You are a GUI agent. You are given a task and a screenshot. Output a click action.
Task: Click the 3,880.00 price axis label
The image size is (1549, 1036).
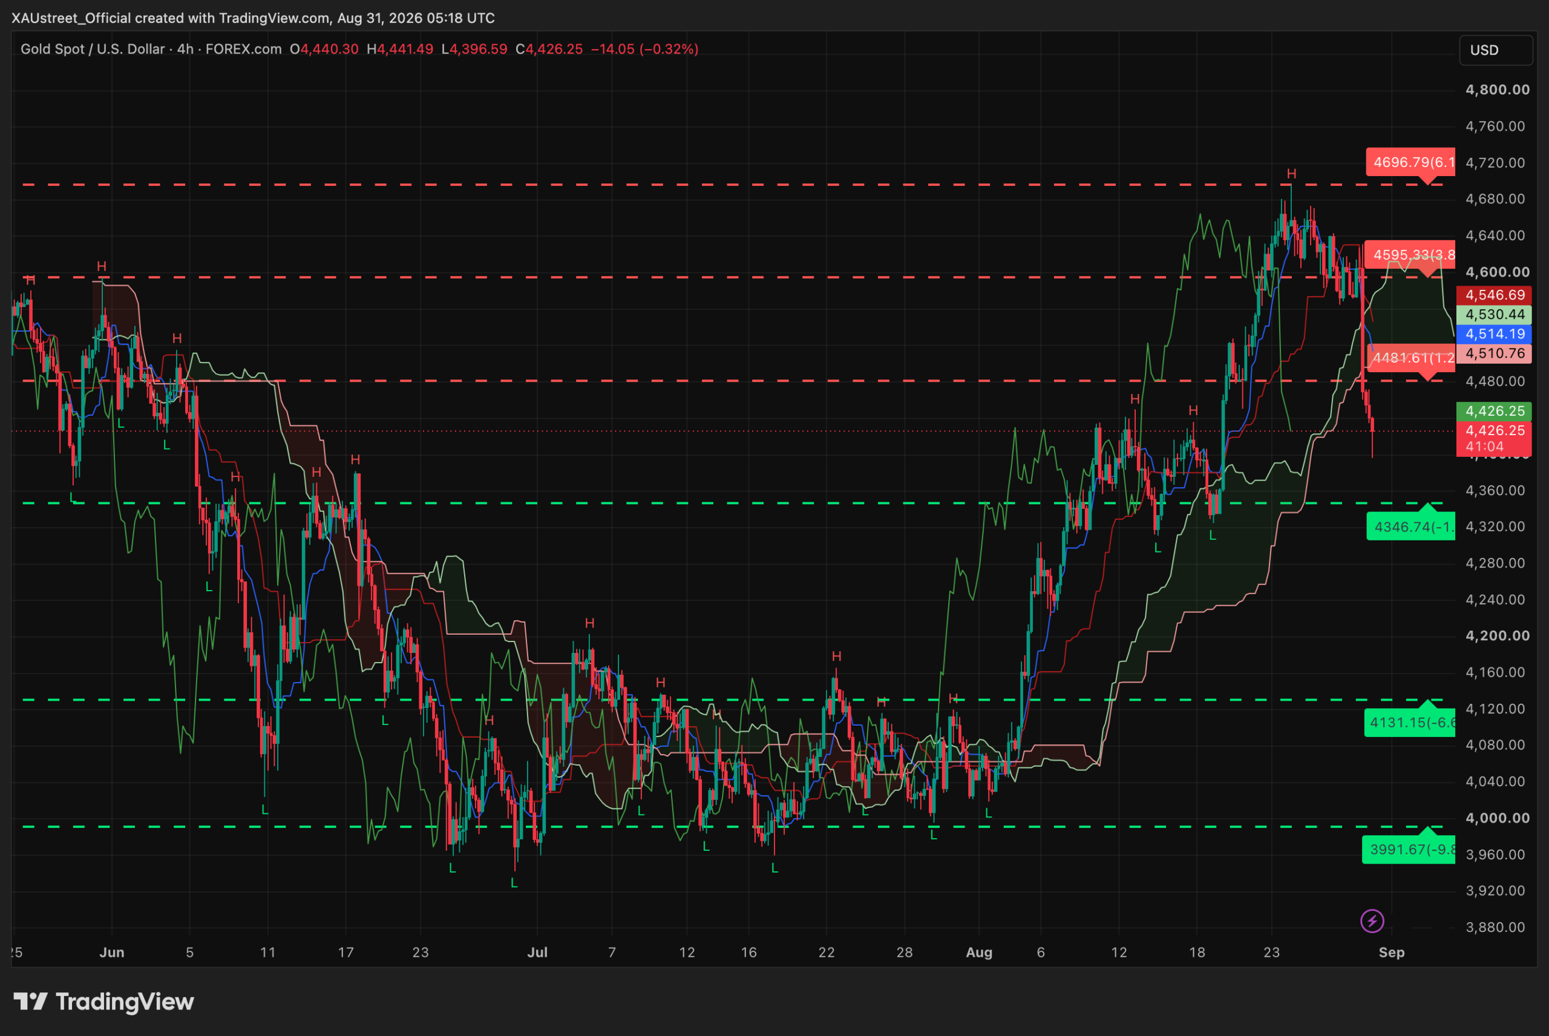click(x=1496, y=927)
